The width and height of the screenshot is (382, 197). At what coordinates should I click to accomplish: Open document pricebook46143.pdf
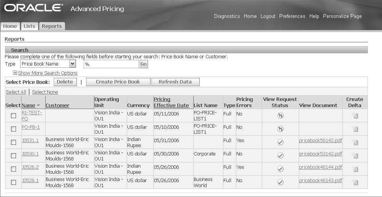[x=320, y=180]
